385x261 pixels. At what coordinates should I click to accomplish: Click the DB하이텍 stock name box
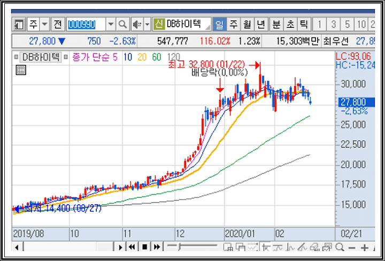point(188,24)
